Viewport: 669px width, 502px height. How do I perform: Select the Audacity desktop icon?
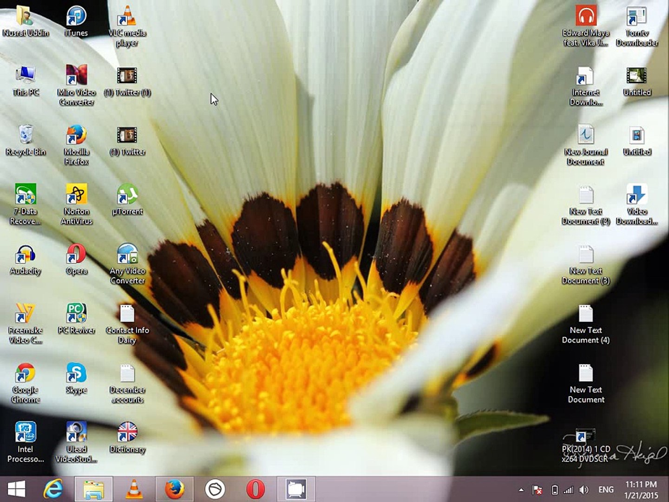(26, 256)
